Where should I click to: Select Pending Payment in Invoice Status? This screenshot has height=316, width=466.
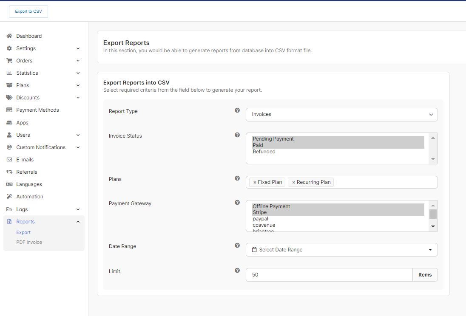point(338,139)
